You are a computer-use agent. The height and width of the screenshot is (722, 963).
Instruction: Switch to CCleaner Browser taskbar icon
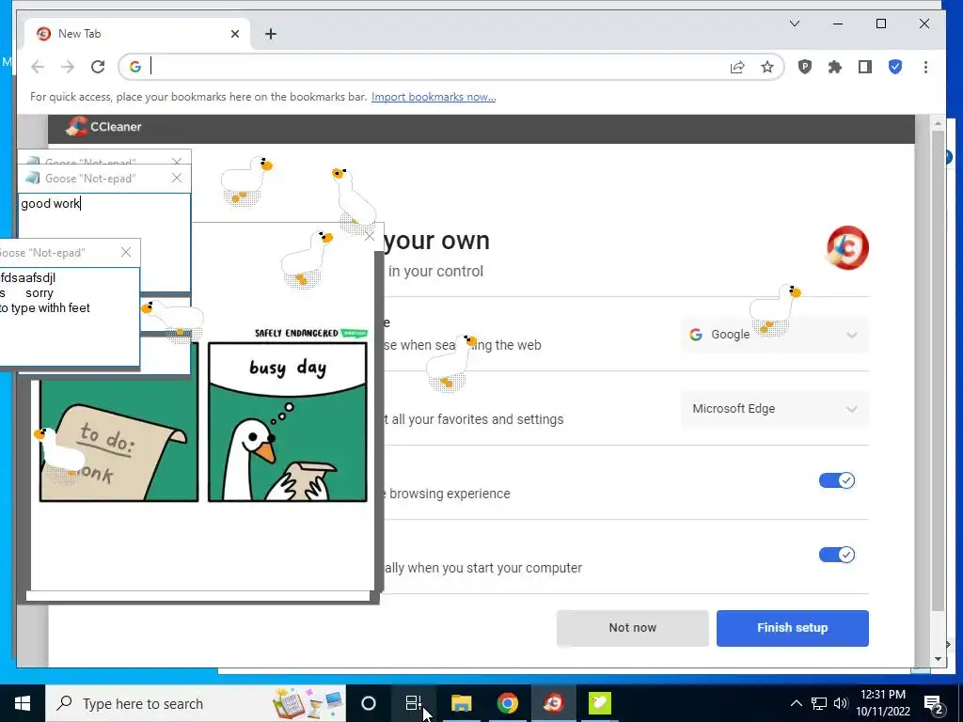tap(553, 703)
